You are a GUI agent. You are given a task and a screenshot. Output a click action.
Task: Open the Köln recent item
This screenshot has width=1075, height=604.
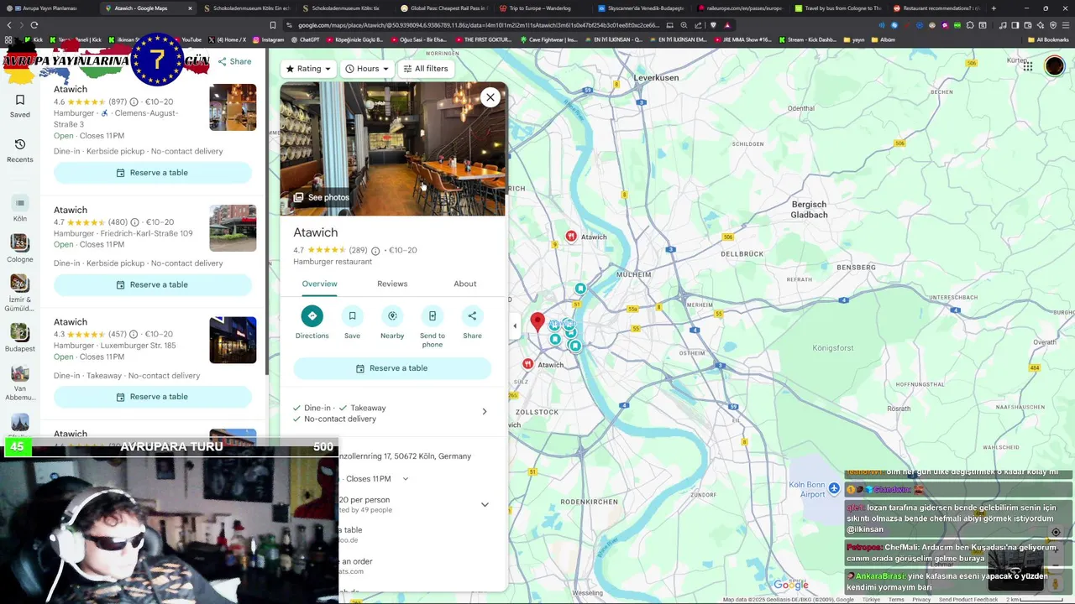[x=20, y=208]
